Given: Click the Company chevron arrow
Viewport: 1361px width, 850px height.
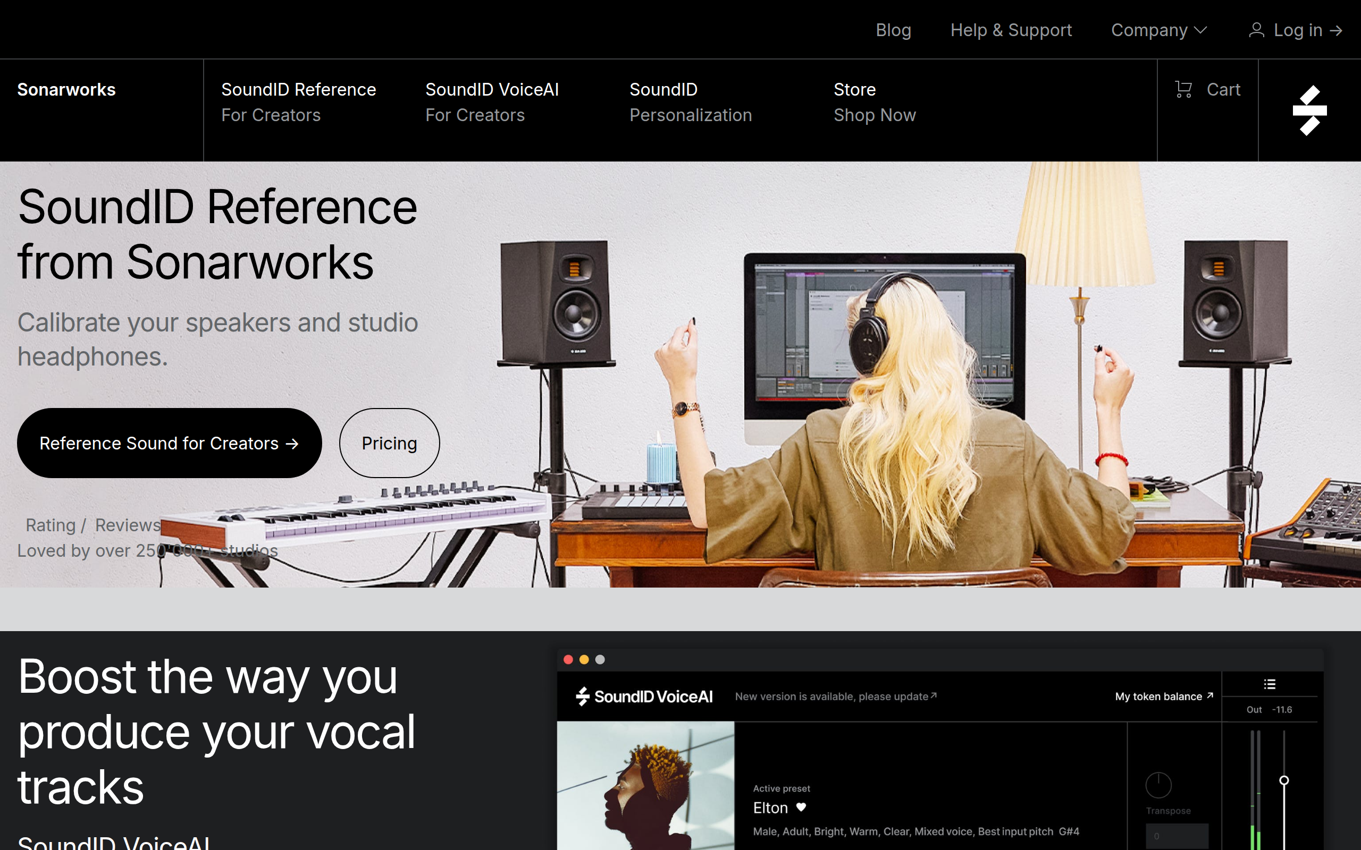Looking at the screenshot, I should tap(1200, 30).
